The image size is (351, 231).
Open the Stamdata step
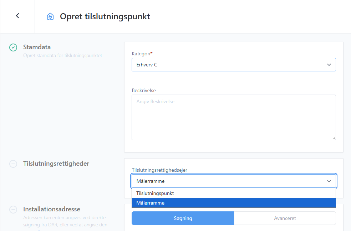click(37, 47)
